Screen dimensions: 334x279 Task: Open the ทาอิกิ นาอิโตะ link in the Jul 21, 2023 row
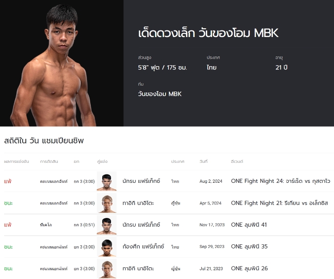138,268
